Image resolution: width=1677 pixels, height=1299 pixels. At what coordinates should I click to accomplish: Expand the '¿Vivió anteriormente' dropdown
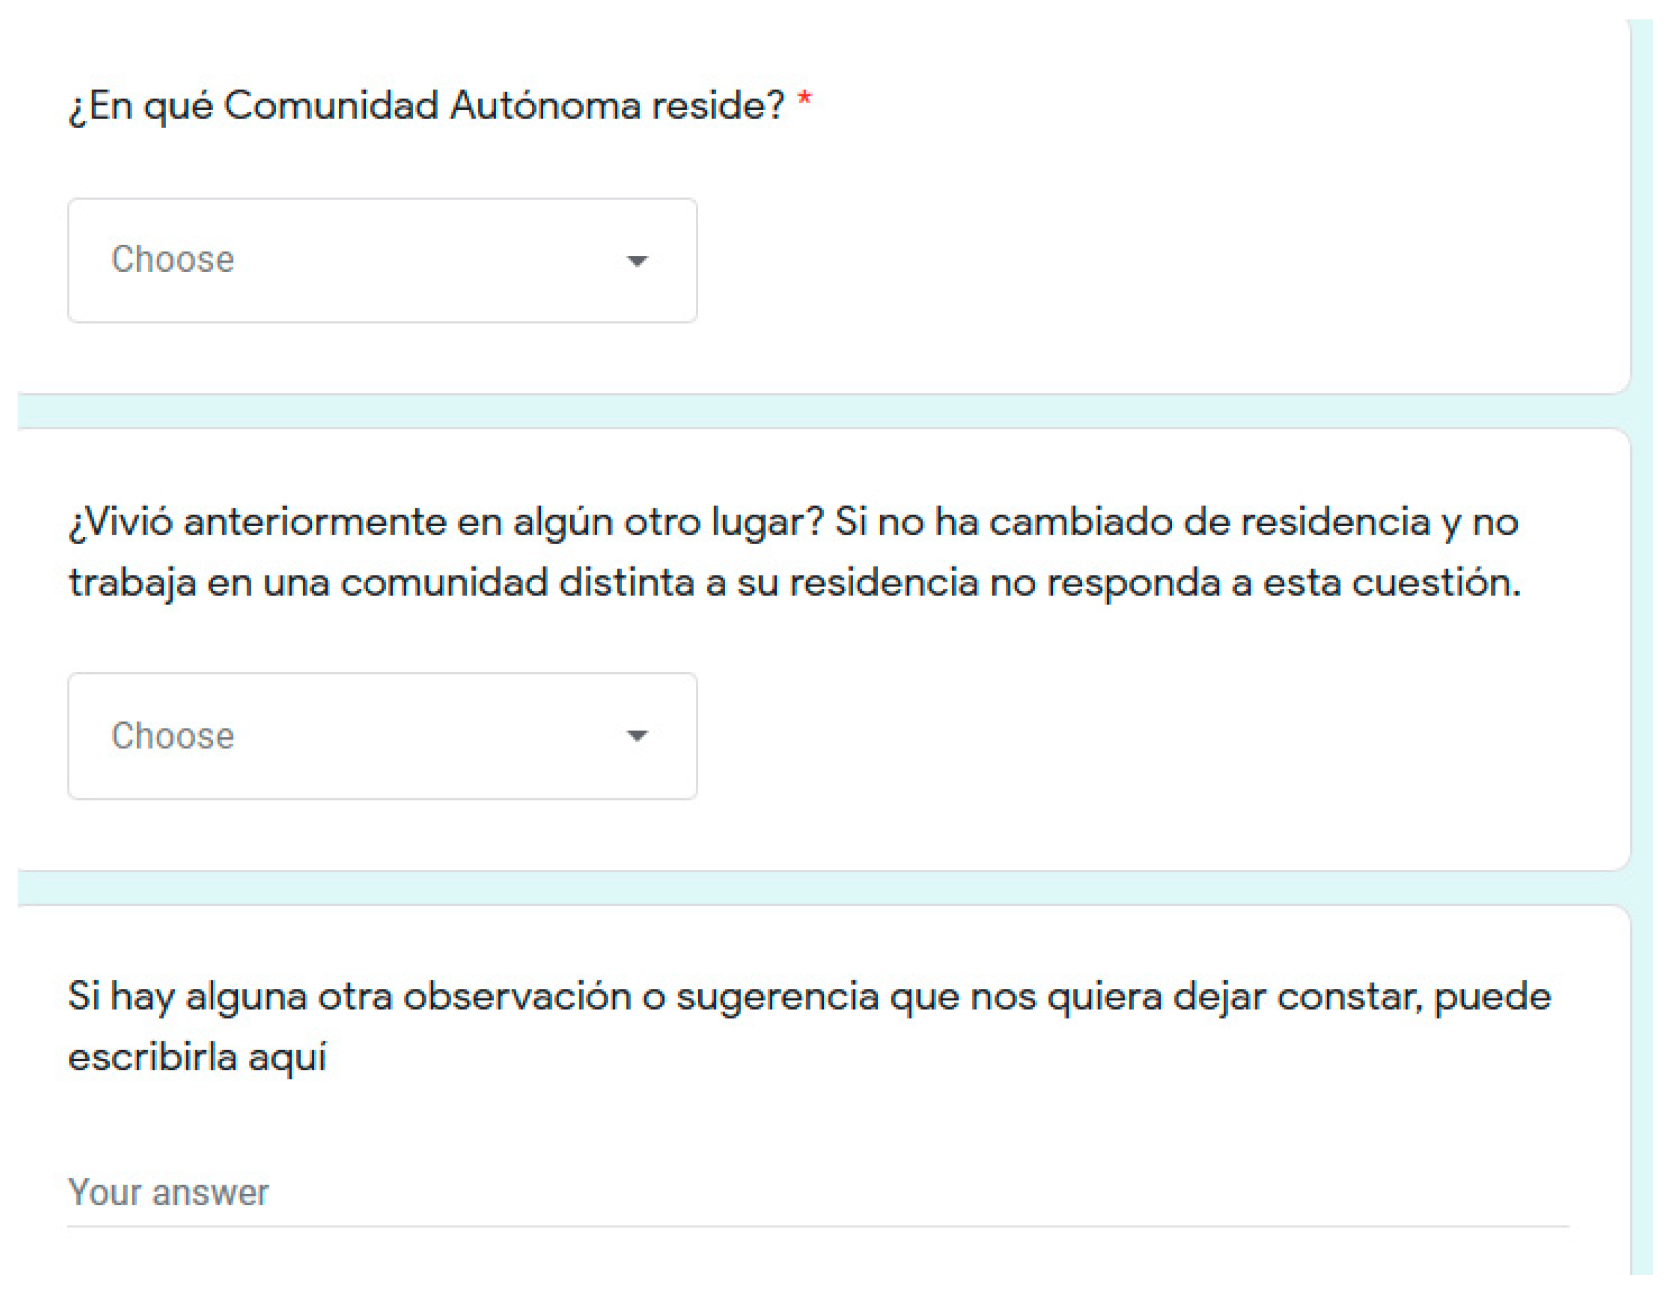pos(382,735)
